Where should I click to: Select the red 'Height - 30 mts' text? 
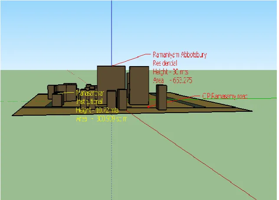(x=171, y=72)
